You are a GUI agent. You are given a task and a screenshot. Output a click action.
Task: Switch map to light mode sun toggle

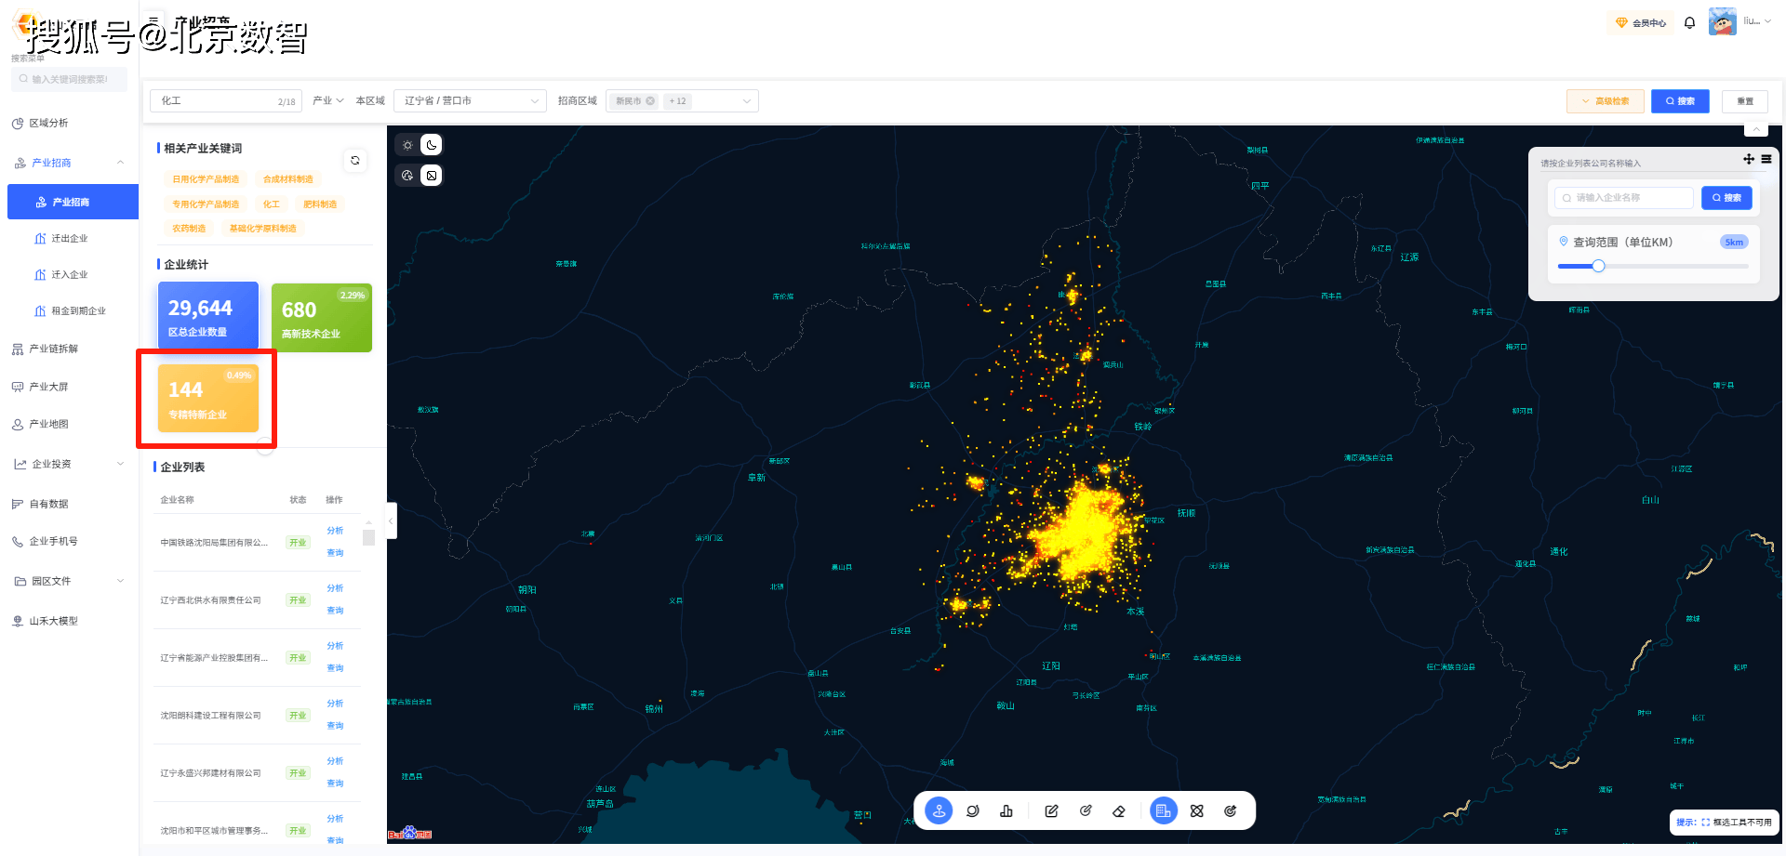[x=407, y=145]
